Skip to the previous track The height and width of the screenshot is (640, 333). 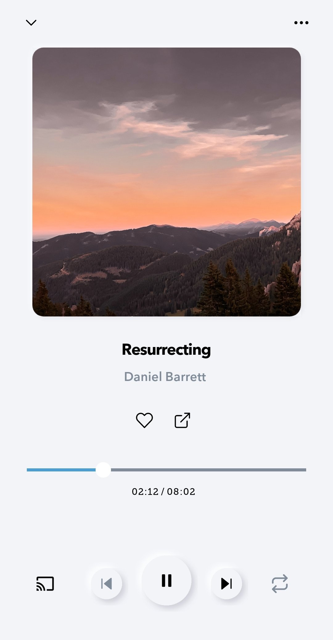[107, 584]
